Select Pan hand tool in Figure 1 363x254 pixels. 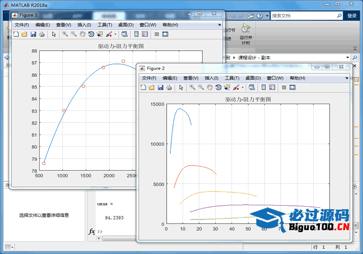[82, 34]
